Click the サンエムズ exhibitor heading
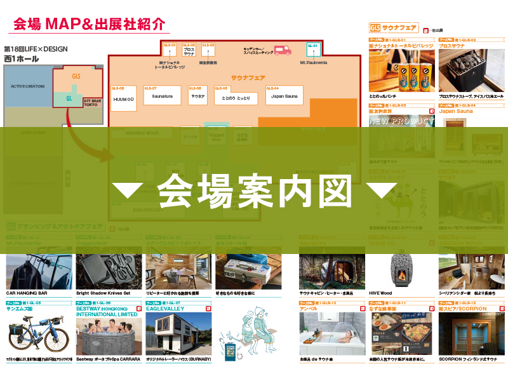The width and height of the screenshot is (508, 381). click(x=20, y=309)
